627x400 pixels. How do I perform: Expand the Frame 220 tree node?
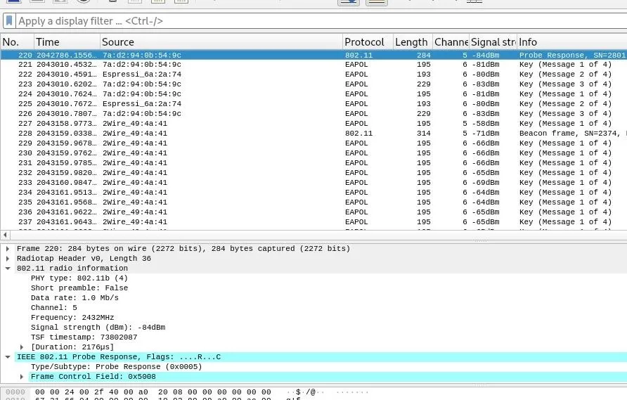(x=8, y=248)
